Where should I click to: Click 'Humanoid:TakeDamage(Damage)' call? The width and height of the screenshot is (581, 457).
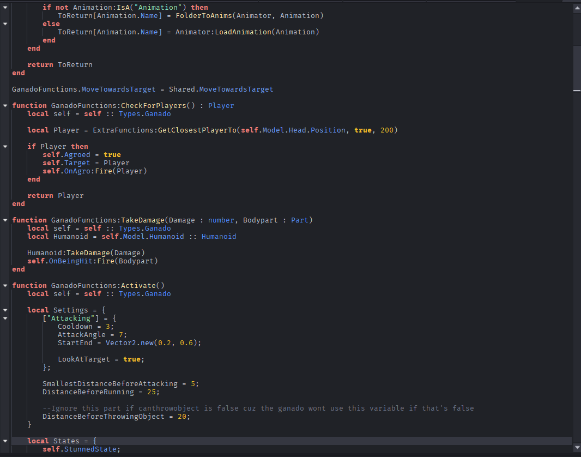[86, 253]
